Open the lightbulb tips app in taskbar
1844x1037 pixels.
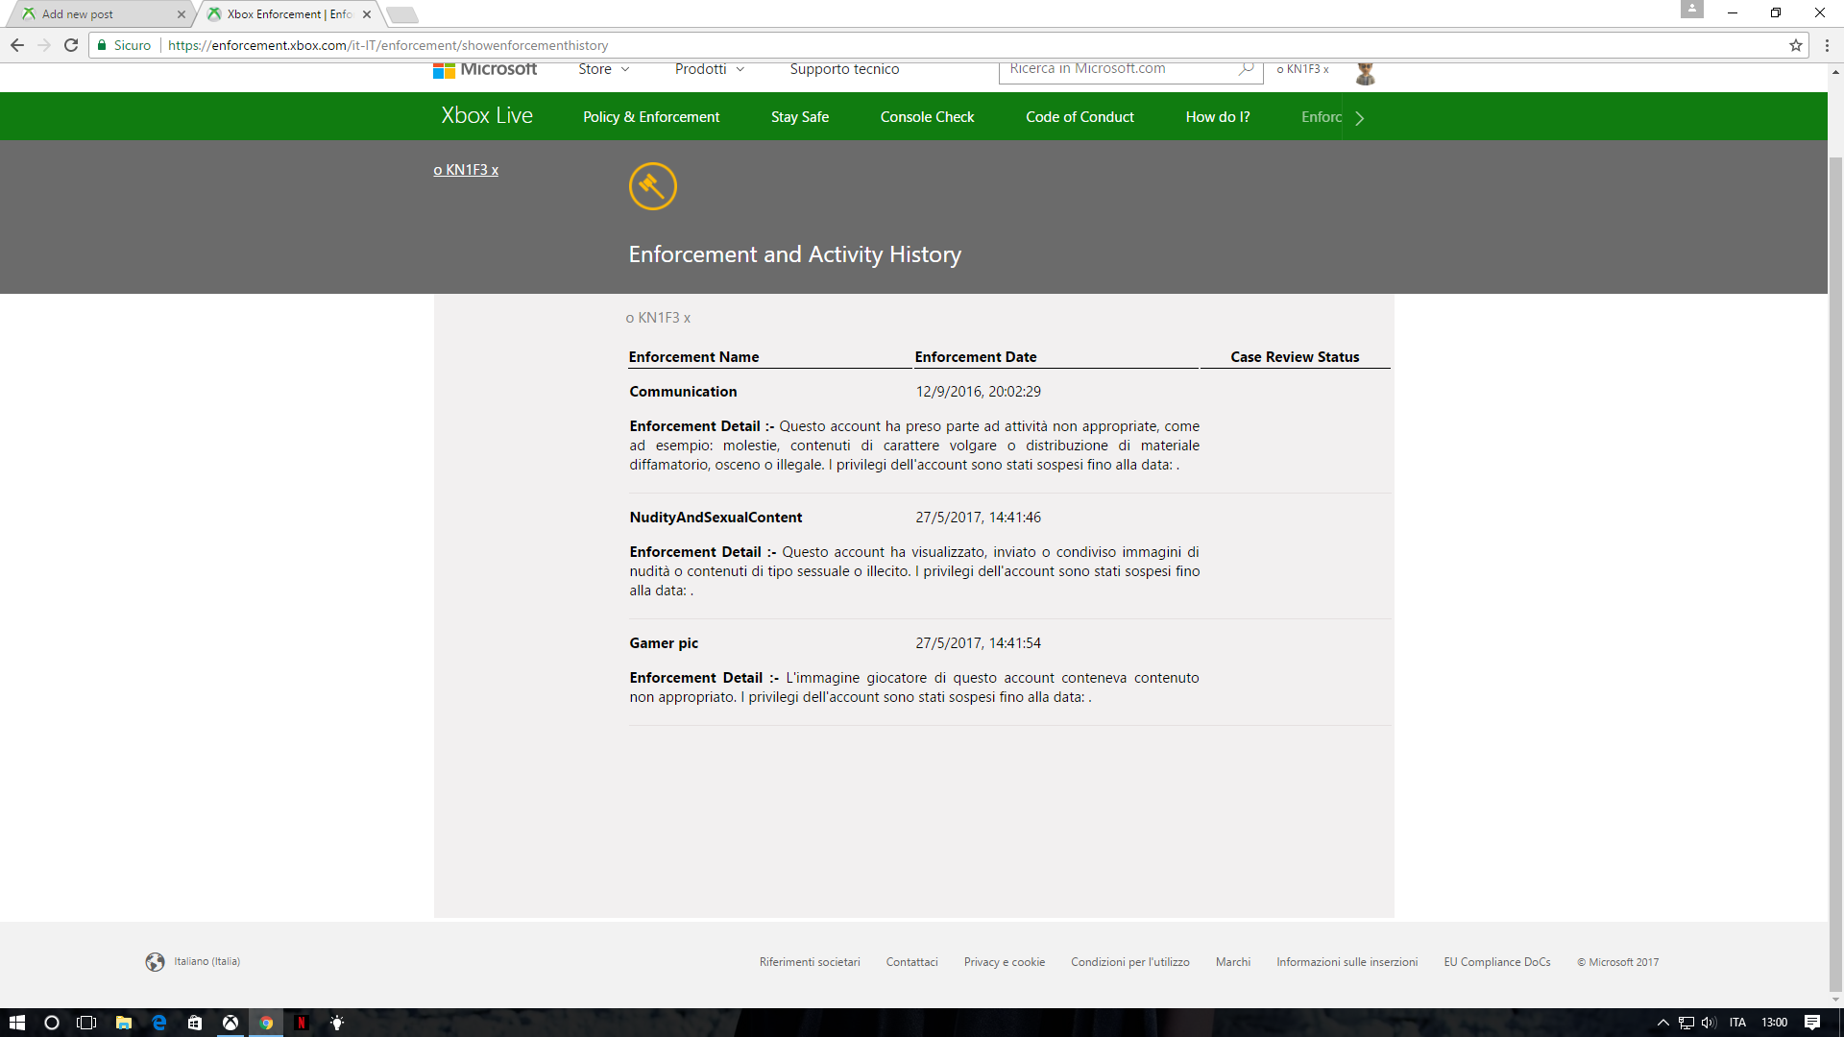click(337, 1023)
